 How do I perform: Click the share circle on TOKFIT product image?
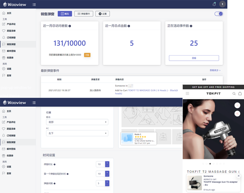tap(237, 114)
